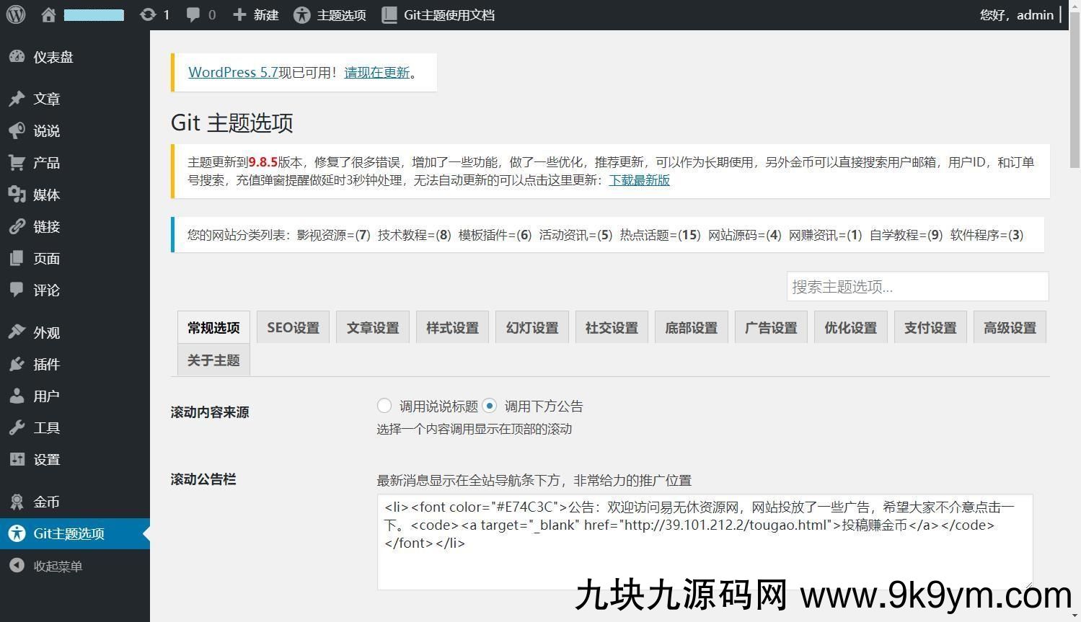Click the 下载最新版 link
The image size is (1081, 622).
point(639,180)
